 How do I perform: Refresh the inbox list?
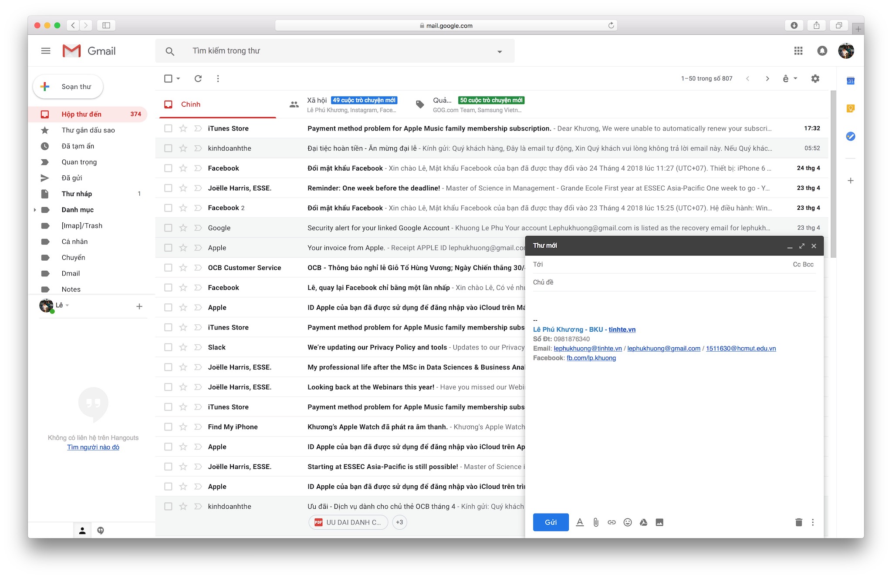coord(198,78)
